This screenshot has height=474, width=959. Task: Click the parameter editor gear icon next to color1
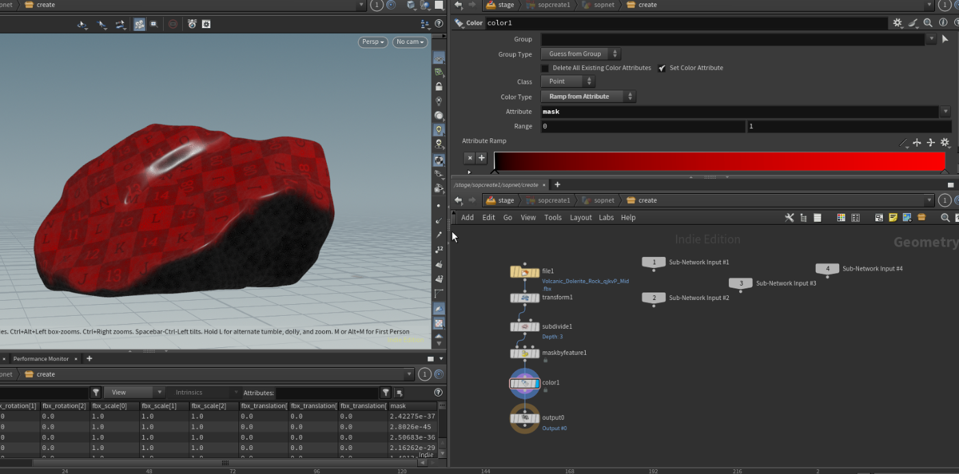tap(897, 23)
